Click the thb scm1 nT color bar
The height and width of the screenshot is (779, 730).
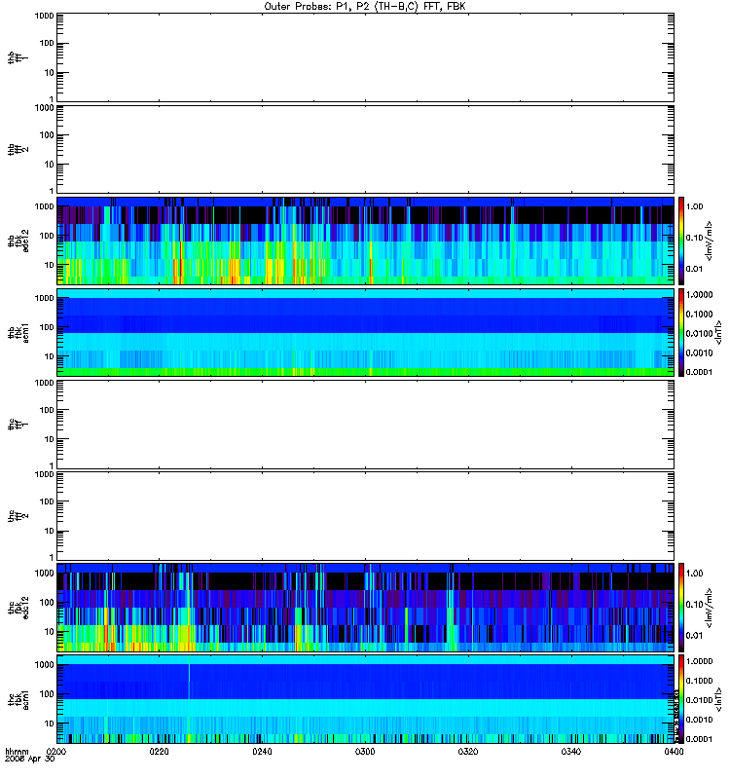681,332
